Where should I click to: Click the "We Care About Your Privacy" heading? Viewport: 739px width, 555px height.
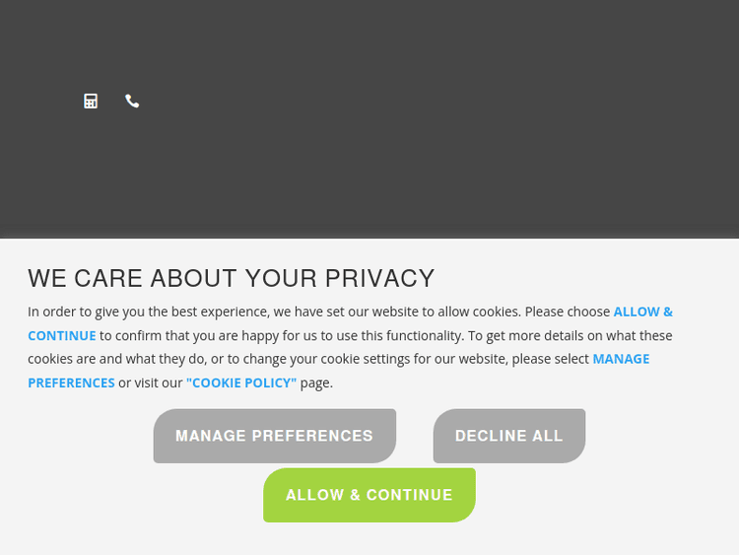point(232,278)
